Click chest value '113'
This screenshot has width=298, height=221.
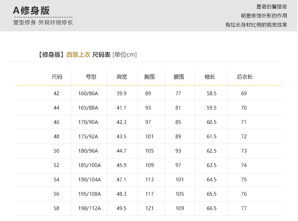coord(150,179)
